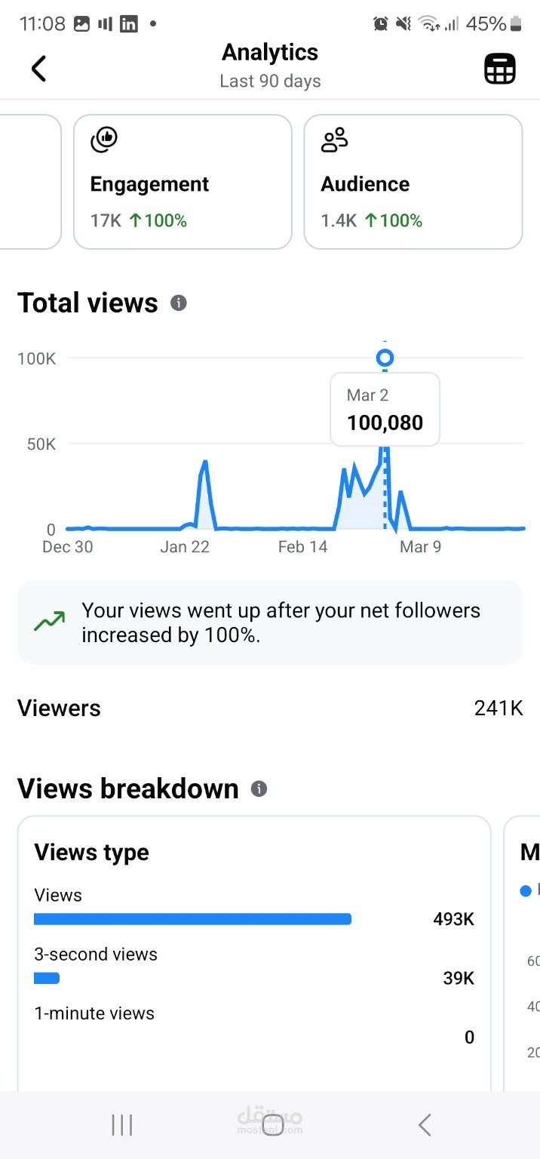Viewport: 540px width, 1159px height.
Task: Tap the green trending-up arrow icon
Action: click(x=49, y=623)
